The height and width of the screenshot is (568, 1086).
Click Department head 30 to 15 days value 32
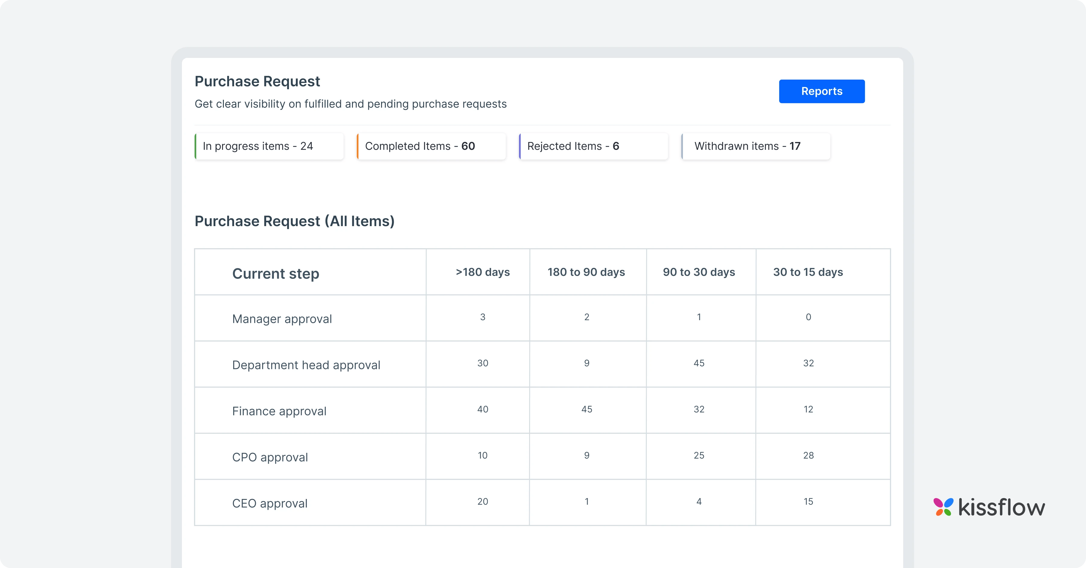click(x=808, y=363)
